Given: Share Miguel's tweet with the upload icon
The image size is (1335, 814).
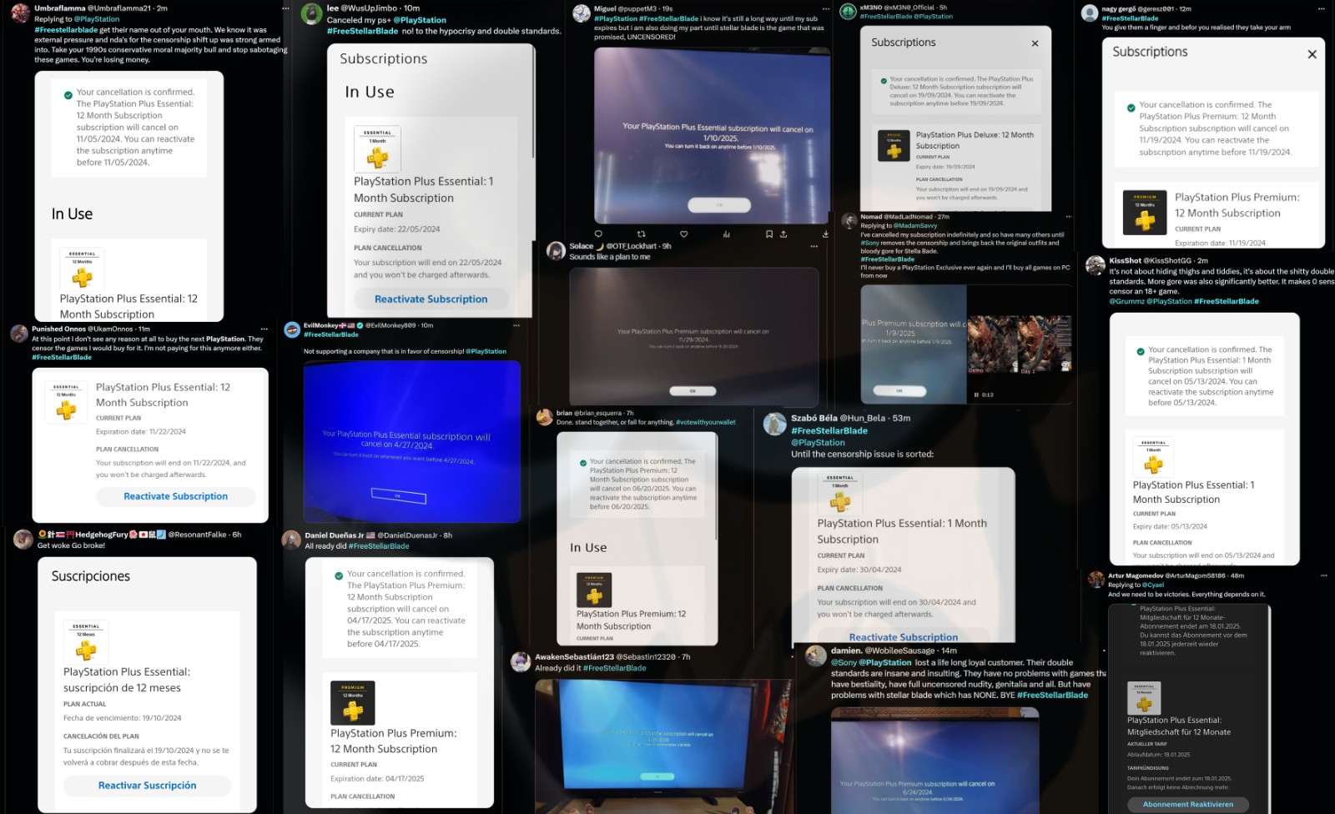Looking at the screenshot, I should pos(783,234).
